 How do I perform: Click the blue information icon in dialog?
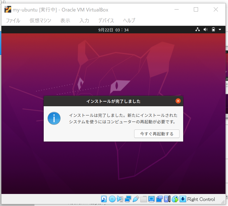pyautogui.click(x=54, y=118)
